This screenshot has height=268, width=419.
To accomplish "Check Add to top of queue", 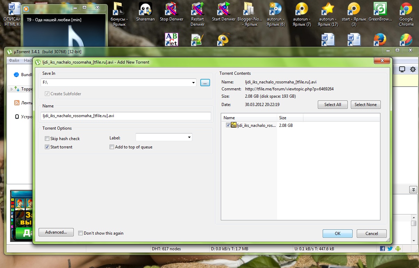I will coord(112,147).
